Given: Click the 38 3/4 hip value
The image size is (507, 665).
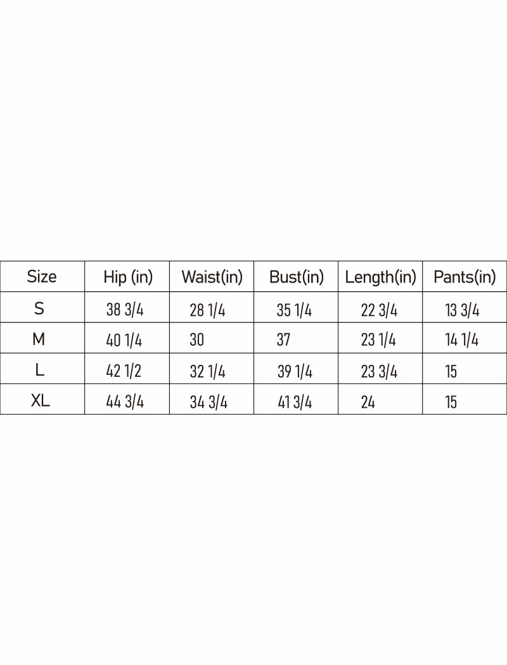Looking at the screenshot, I should [125, 310].
